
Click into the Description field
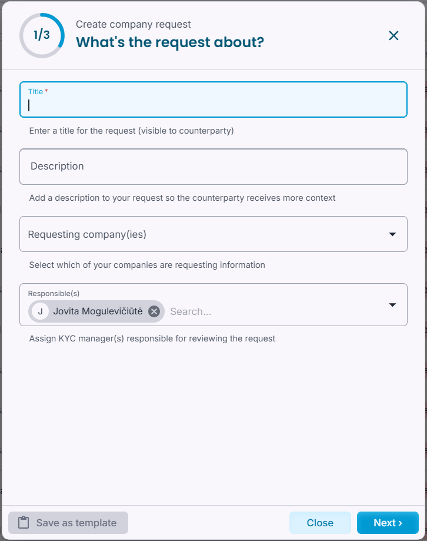[x=213, y=167]
